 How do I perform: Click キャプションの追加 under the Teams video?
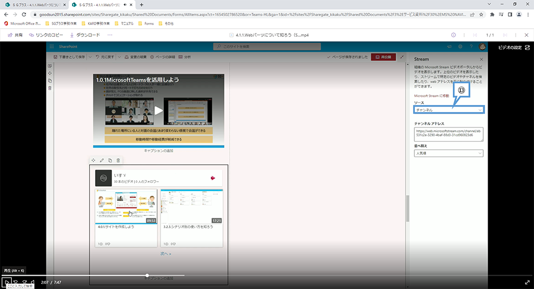(x=159, y=150)
